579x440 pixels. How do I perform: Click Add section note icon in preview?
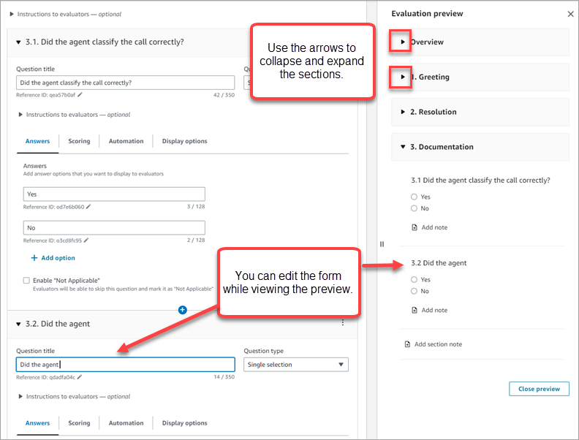tap(408, 344)
